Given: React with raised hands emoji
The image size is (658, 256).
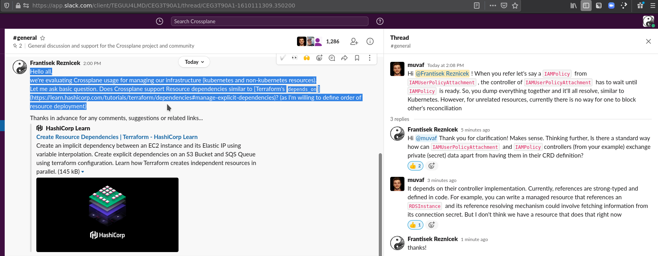Looking at the screenshot, I should [306, 58].
